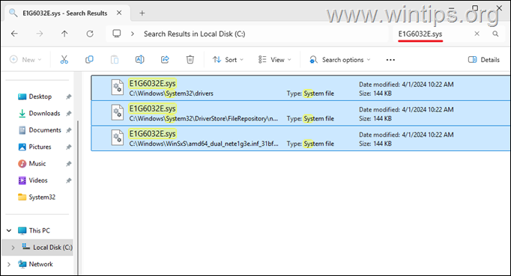511x276 pixels.
Task: Click the Paste clipboard icon
Action: (115, 60)
